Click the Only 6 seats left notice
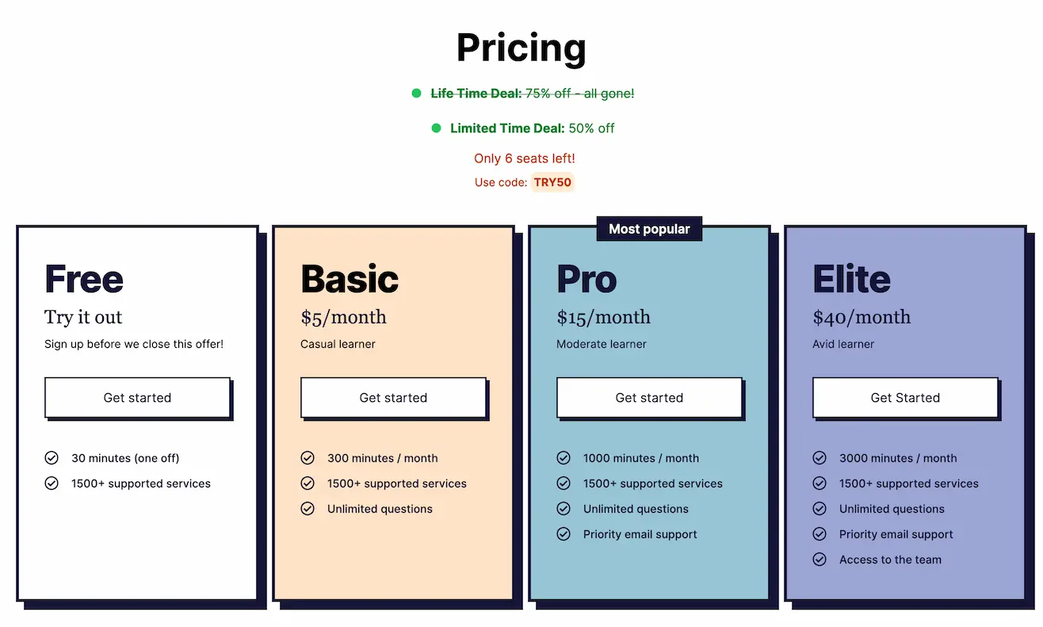This screenshot has width=1043, height=627. [x=525, y=159]
